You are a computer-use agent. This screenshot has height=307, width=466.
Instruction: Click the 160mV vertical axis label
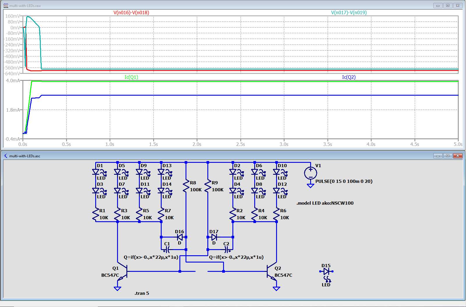(13, 16)
